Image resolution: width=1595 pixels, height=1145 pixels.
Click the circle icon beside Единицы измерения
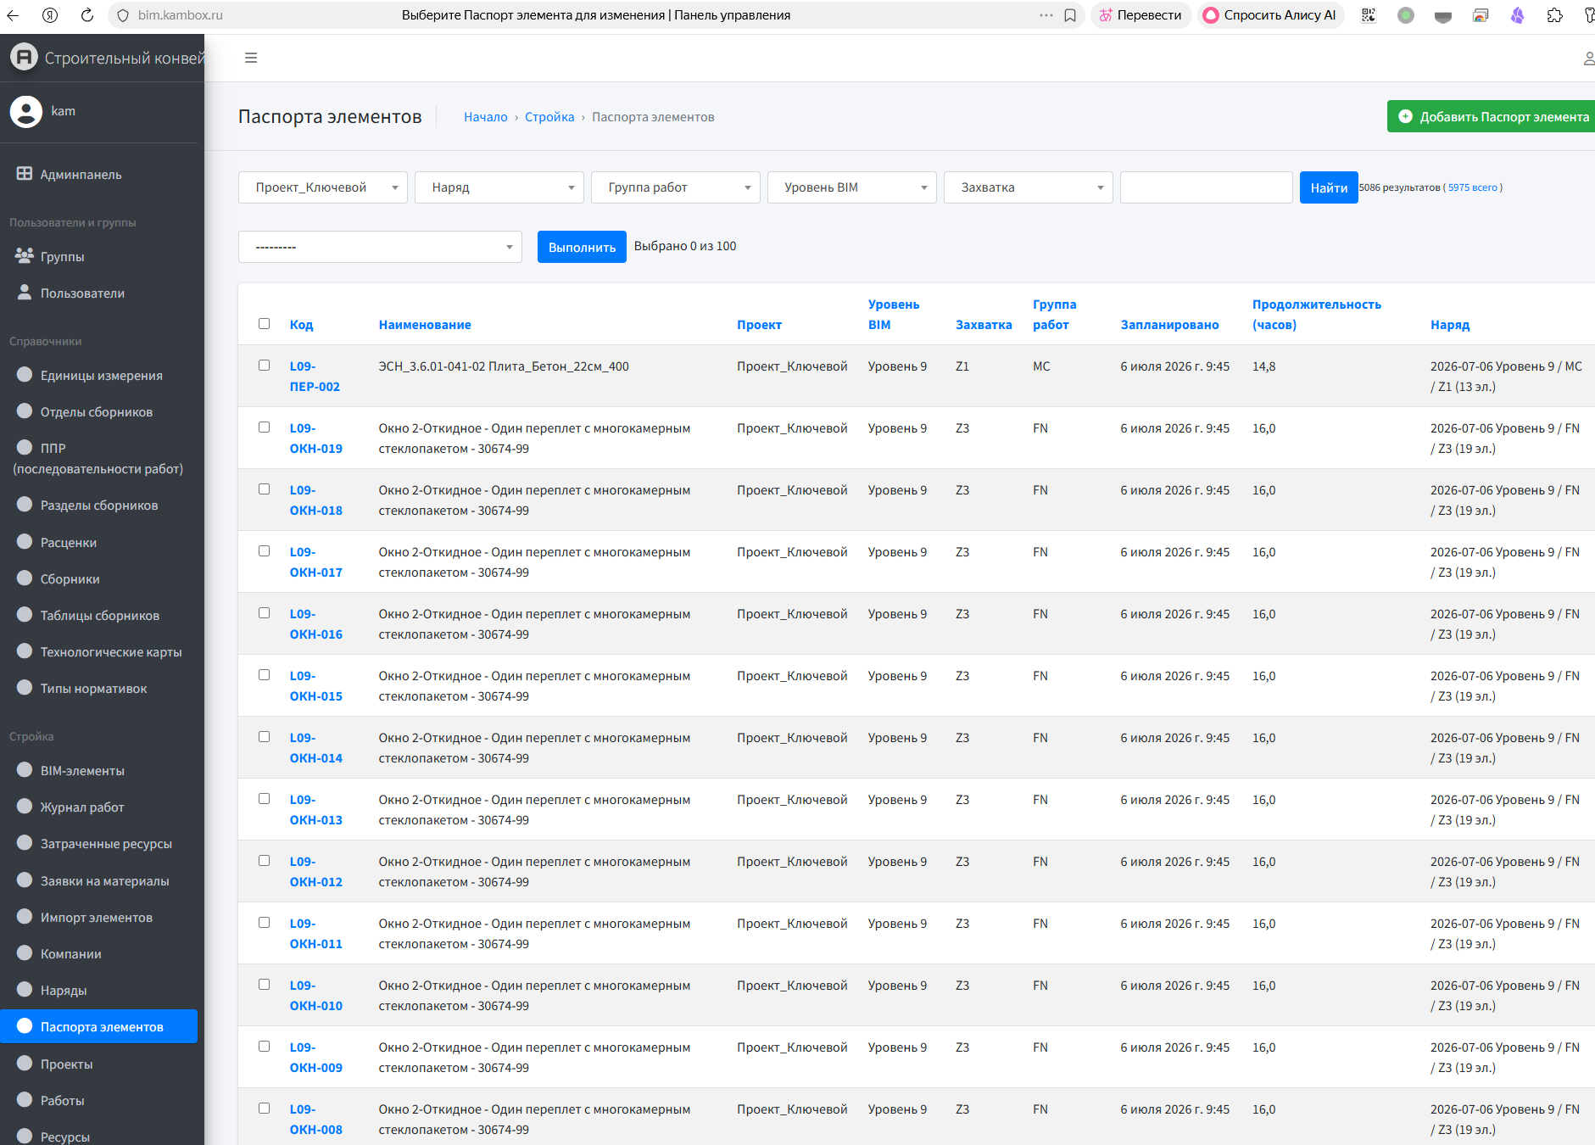25,374
